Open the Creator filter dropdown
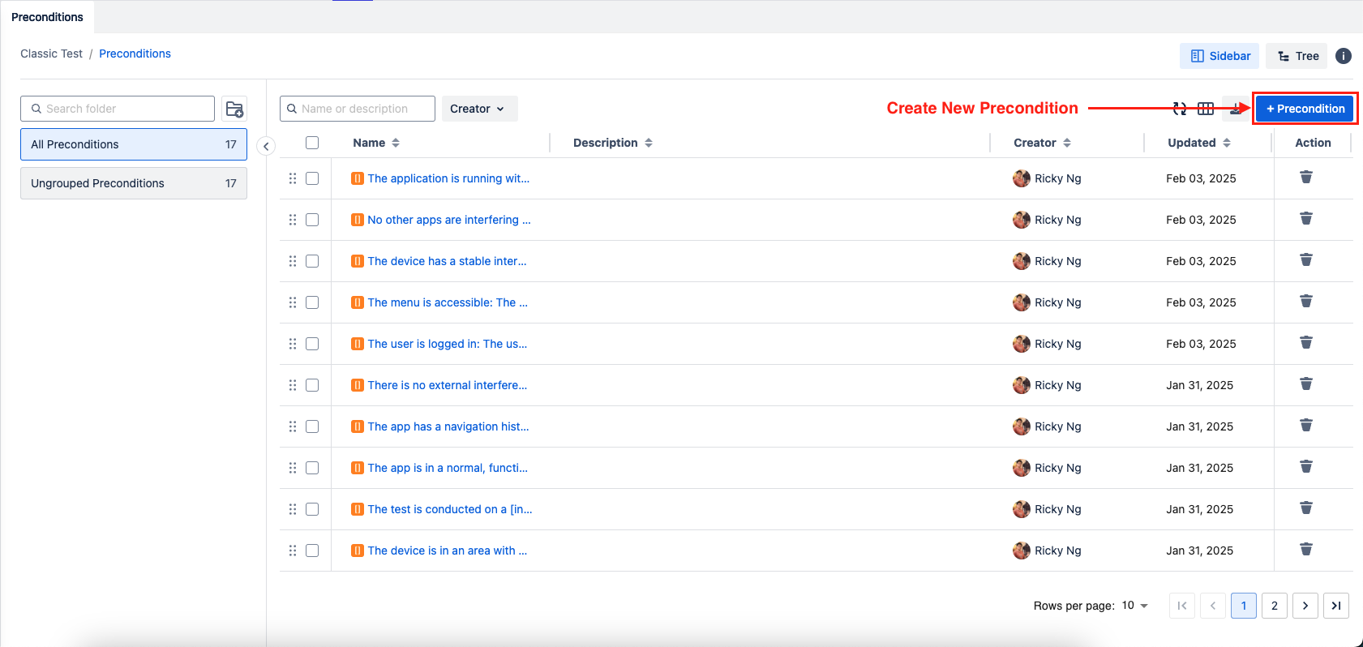The height and width of the screenshot is (647, 1363). click(478, 109)
